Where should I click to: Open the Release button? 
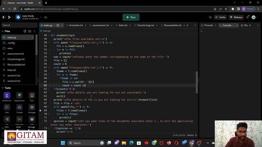coord(236,17)
